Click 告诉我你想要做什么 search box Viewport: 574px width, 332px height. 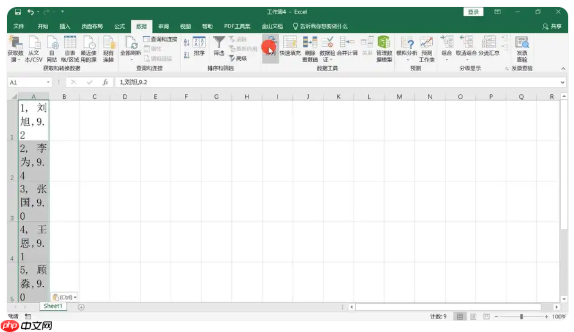(x=320, y=26)
